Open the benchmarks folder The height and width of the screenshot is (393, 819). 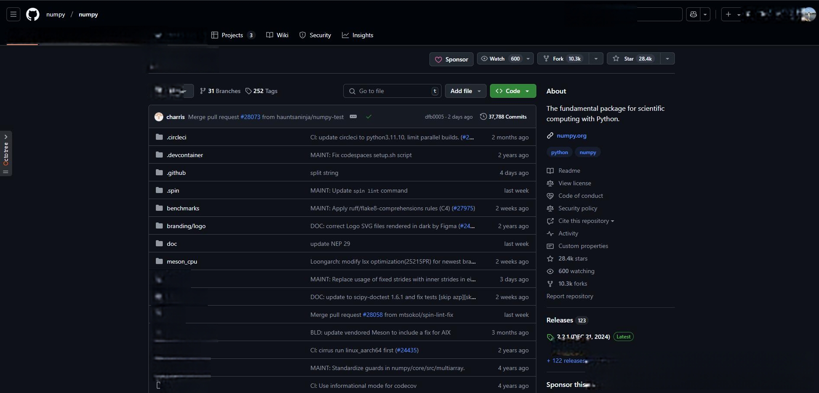tap(183, 208)
